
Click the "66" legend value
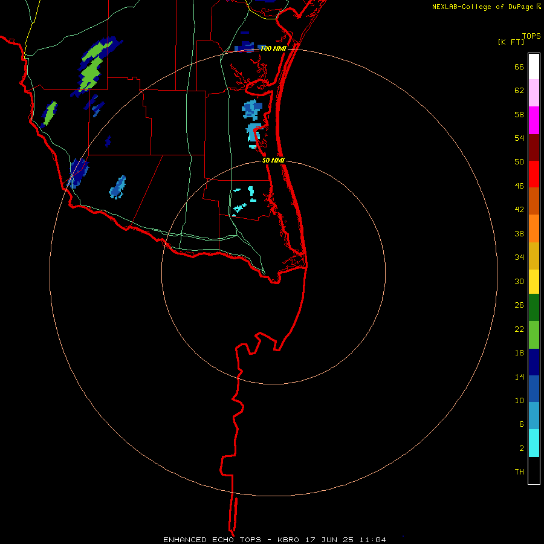point(519,66)
